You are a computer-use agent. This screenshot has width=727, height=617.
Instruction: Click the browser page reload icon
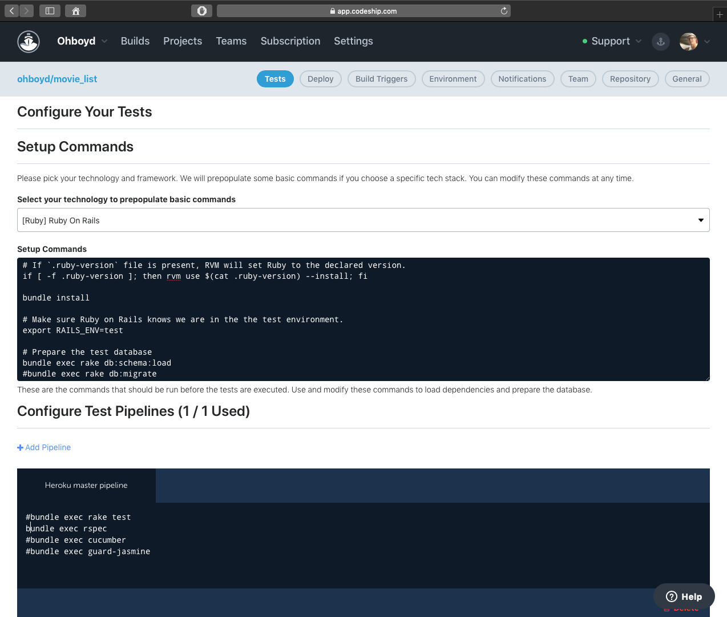503,10
